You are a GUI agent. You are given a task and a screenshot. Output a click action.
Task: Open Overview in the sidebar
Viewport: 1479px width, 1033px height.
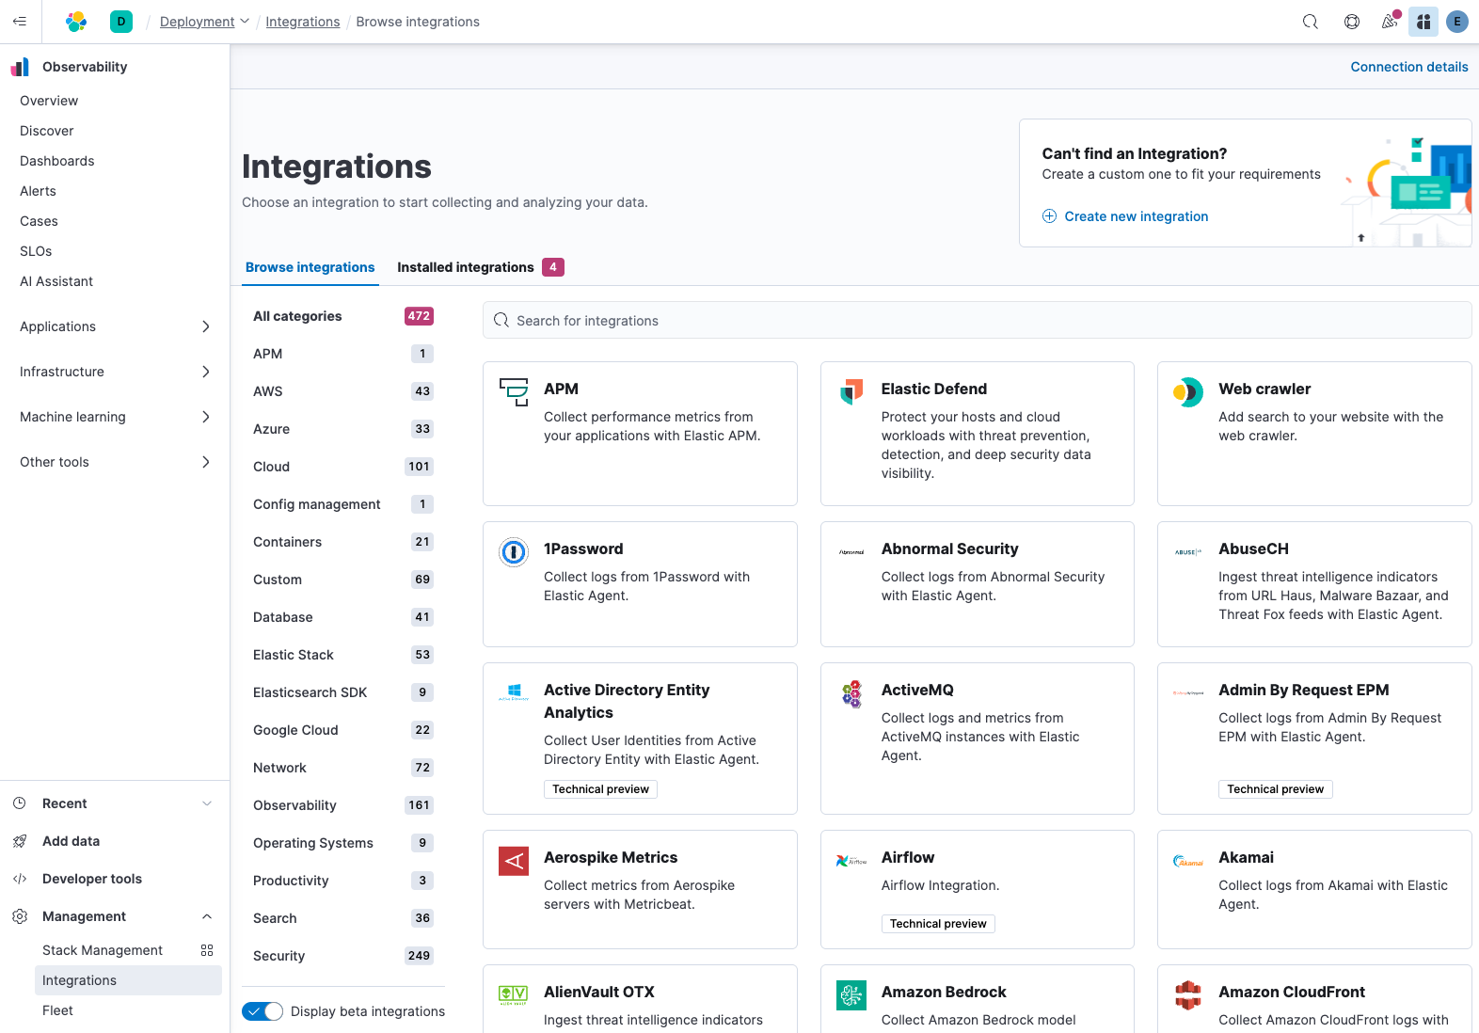click(49, 101)
